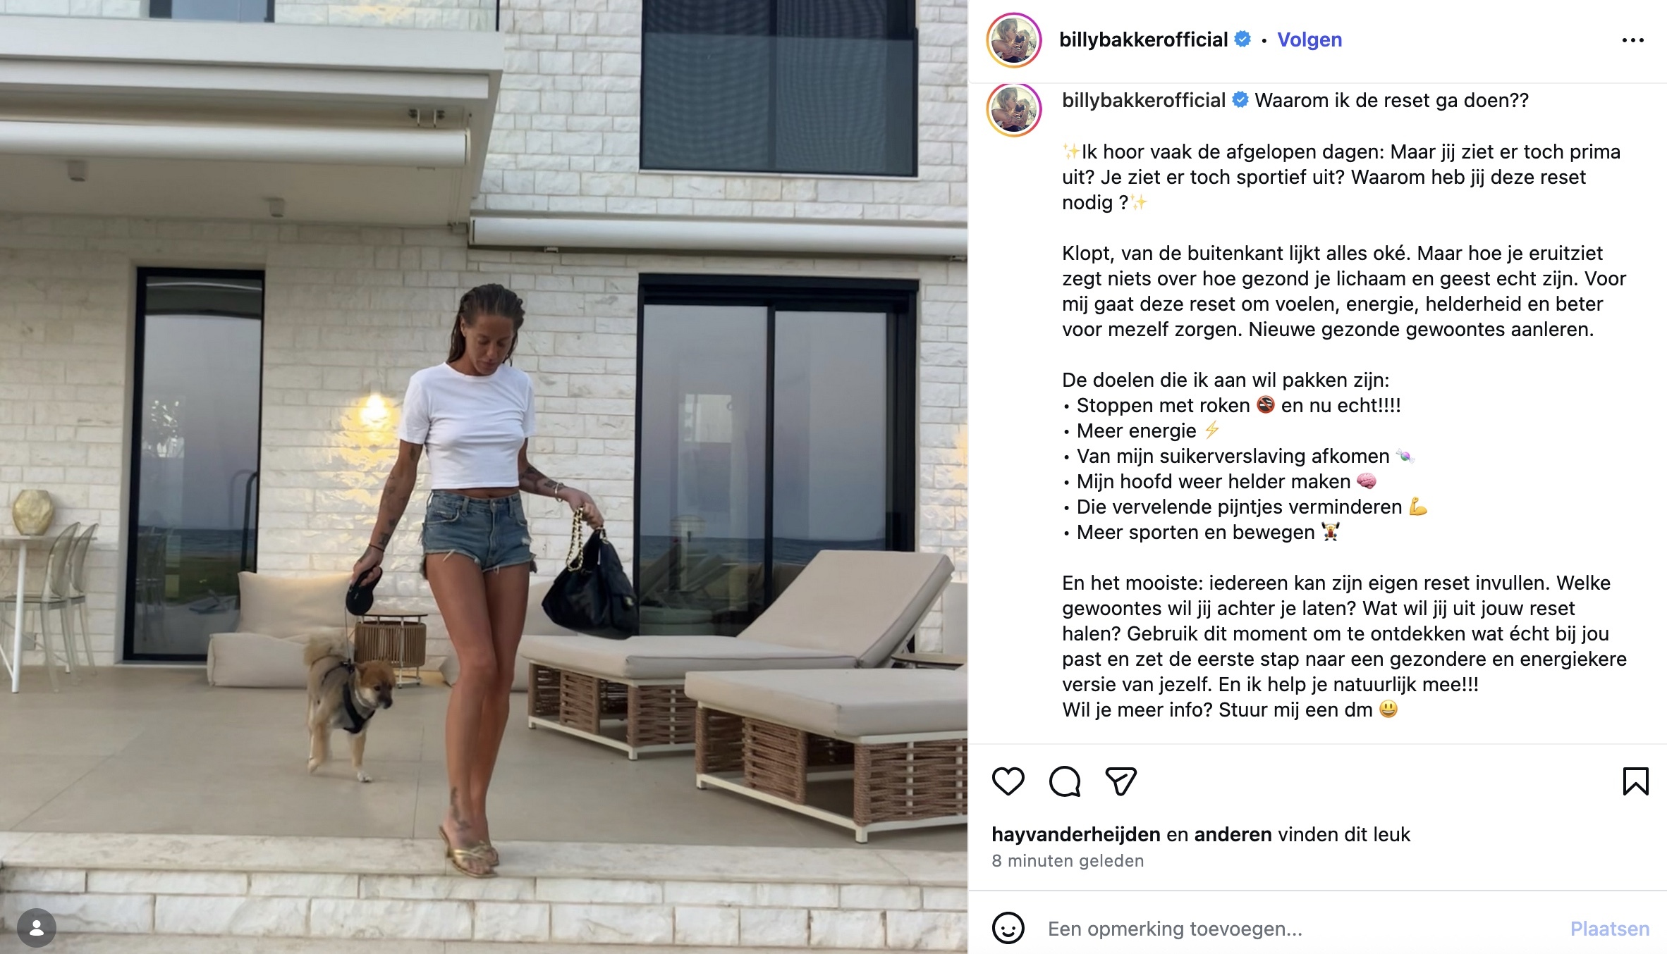The height and width of the screenshot is (954, 1667).
Task: Open billybakkerofficial profile from post header
Action: click(x=1143, y=39)
